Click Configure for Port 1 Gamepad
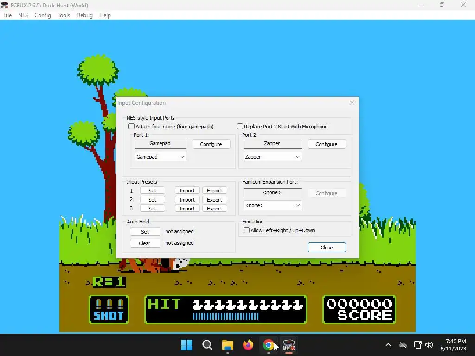The height and width of the screenshot is (356, 475). pos(211,144)
